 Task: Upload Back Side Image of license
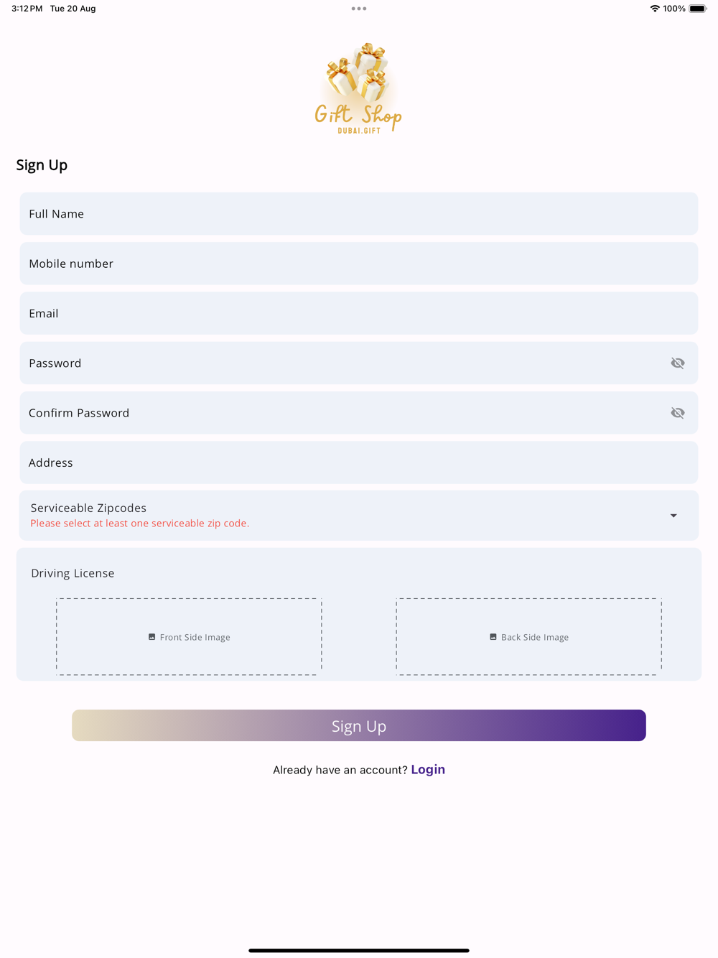[x=529, y=637]
